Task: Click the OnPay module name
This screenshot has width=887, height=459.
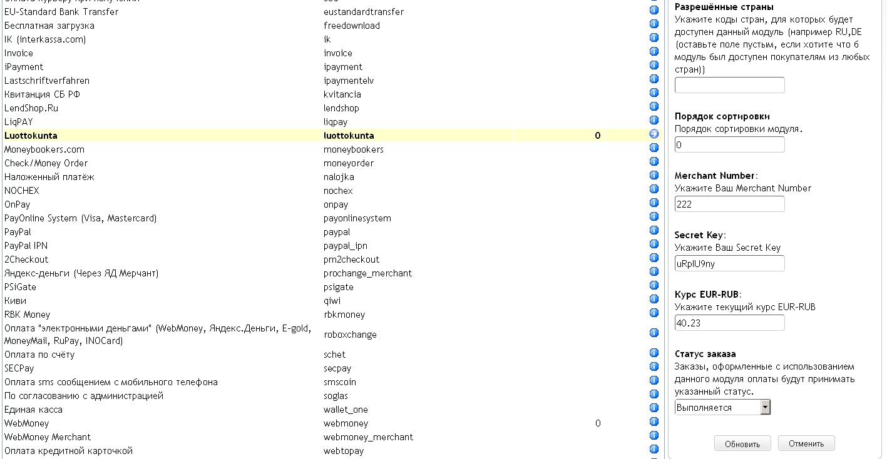Action: [x=17, y=204]
